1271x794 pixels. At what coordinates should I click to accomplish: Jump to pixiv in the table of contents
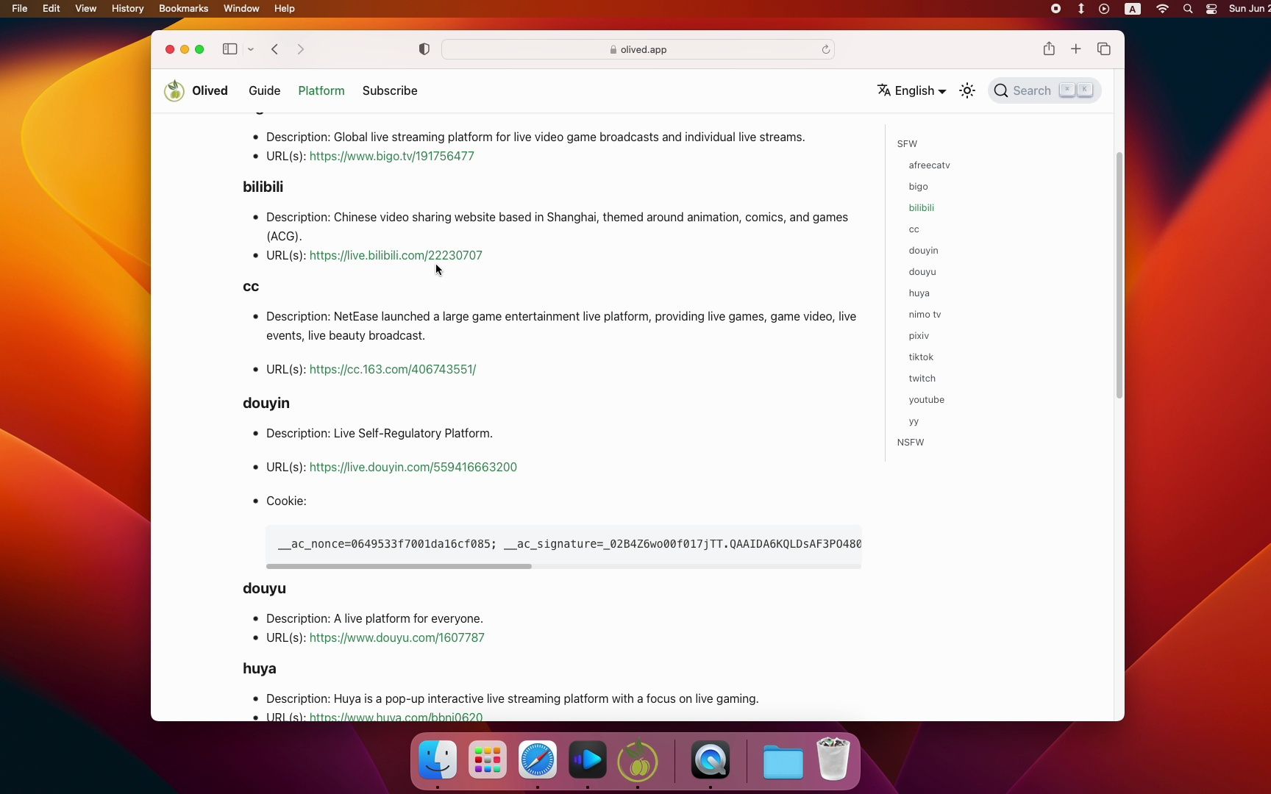pyautogui.click(x=919, y=336)
